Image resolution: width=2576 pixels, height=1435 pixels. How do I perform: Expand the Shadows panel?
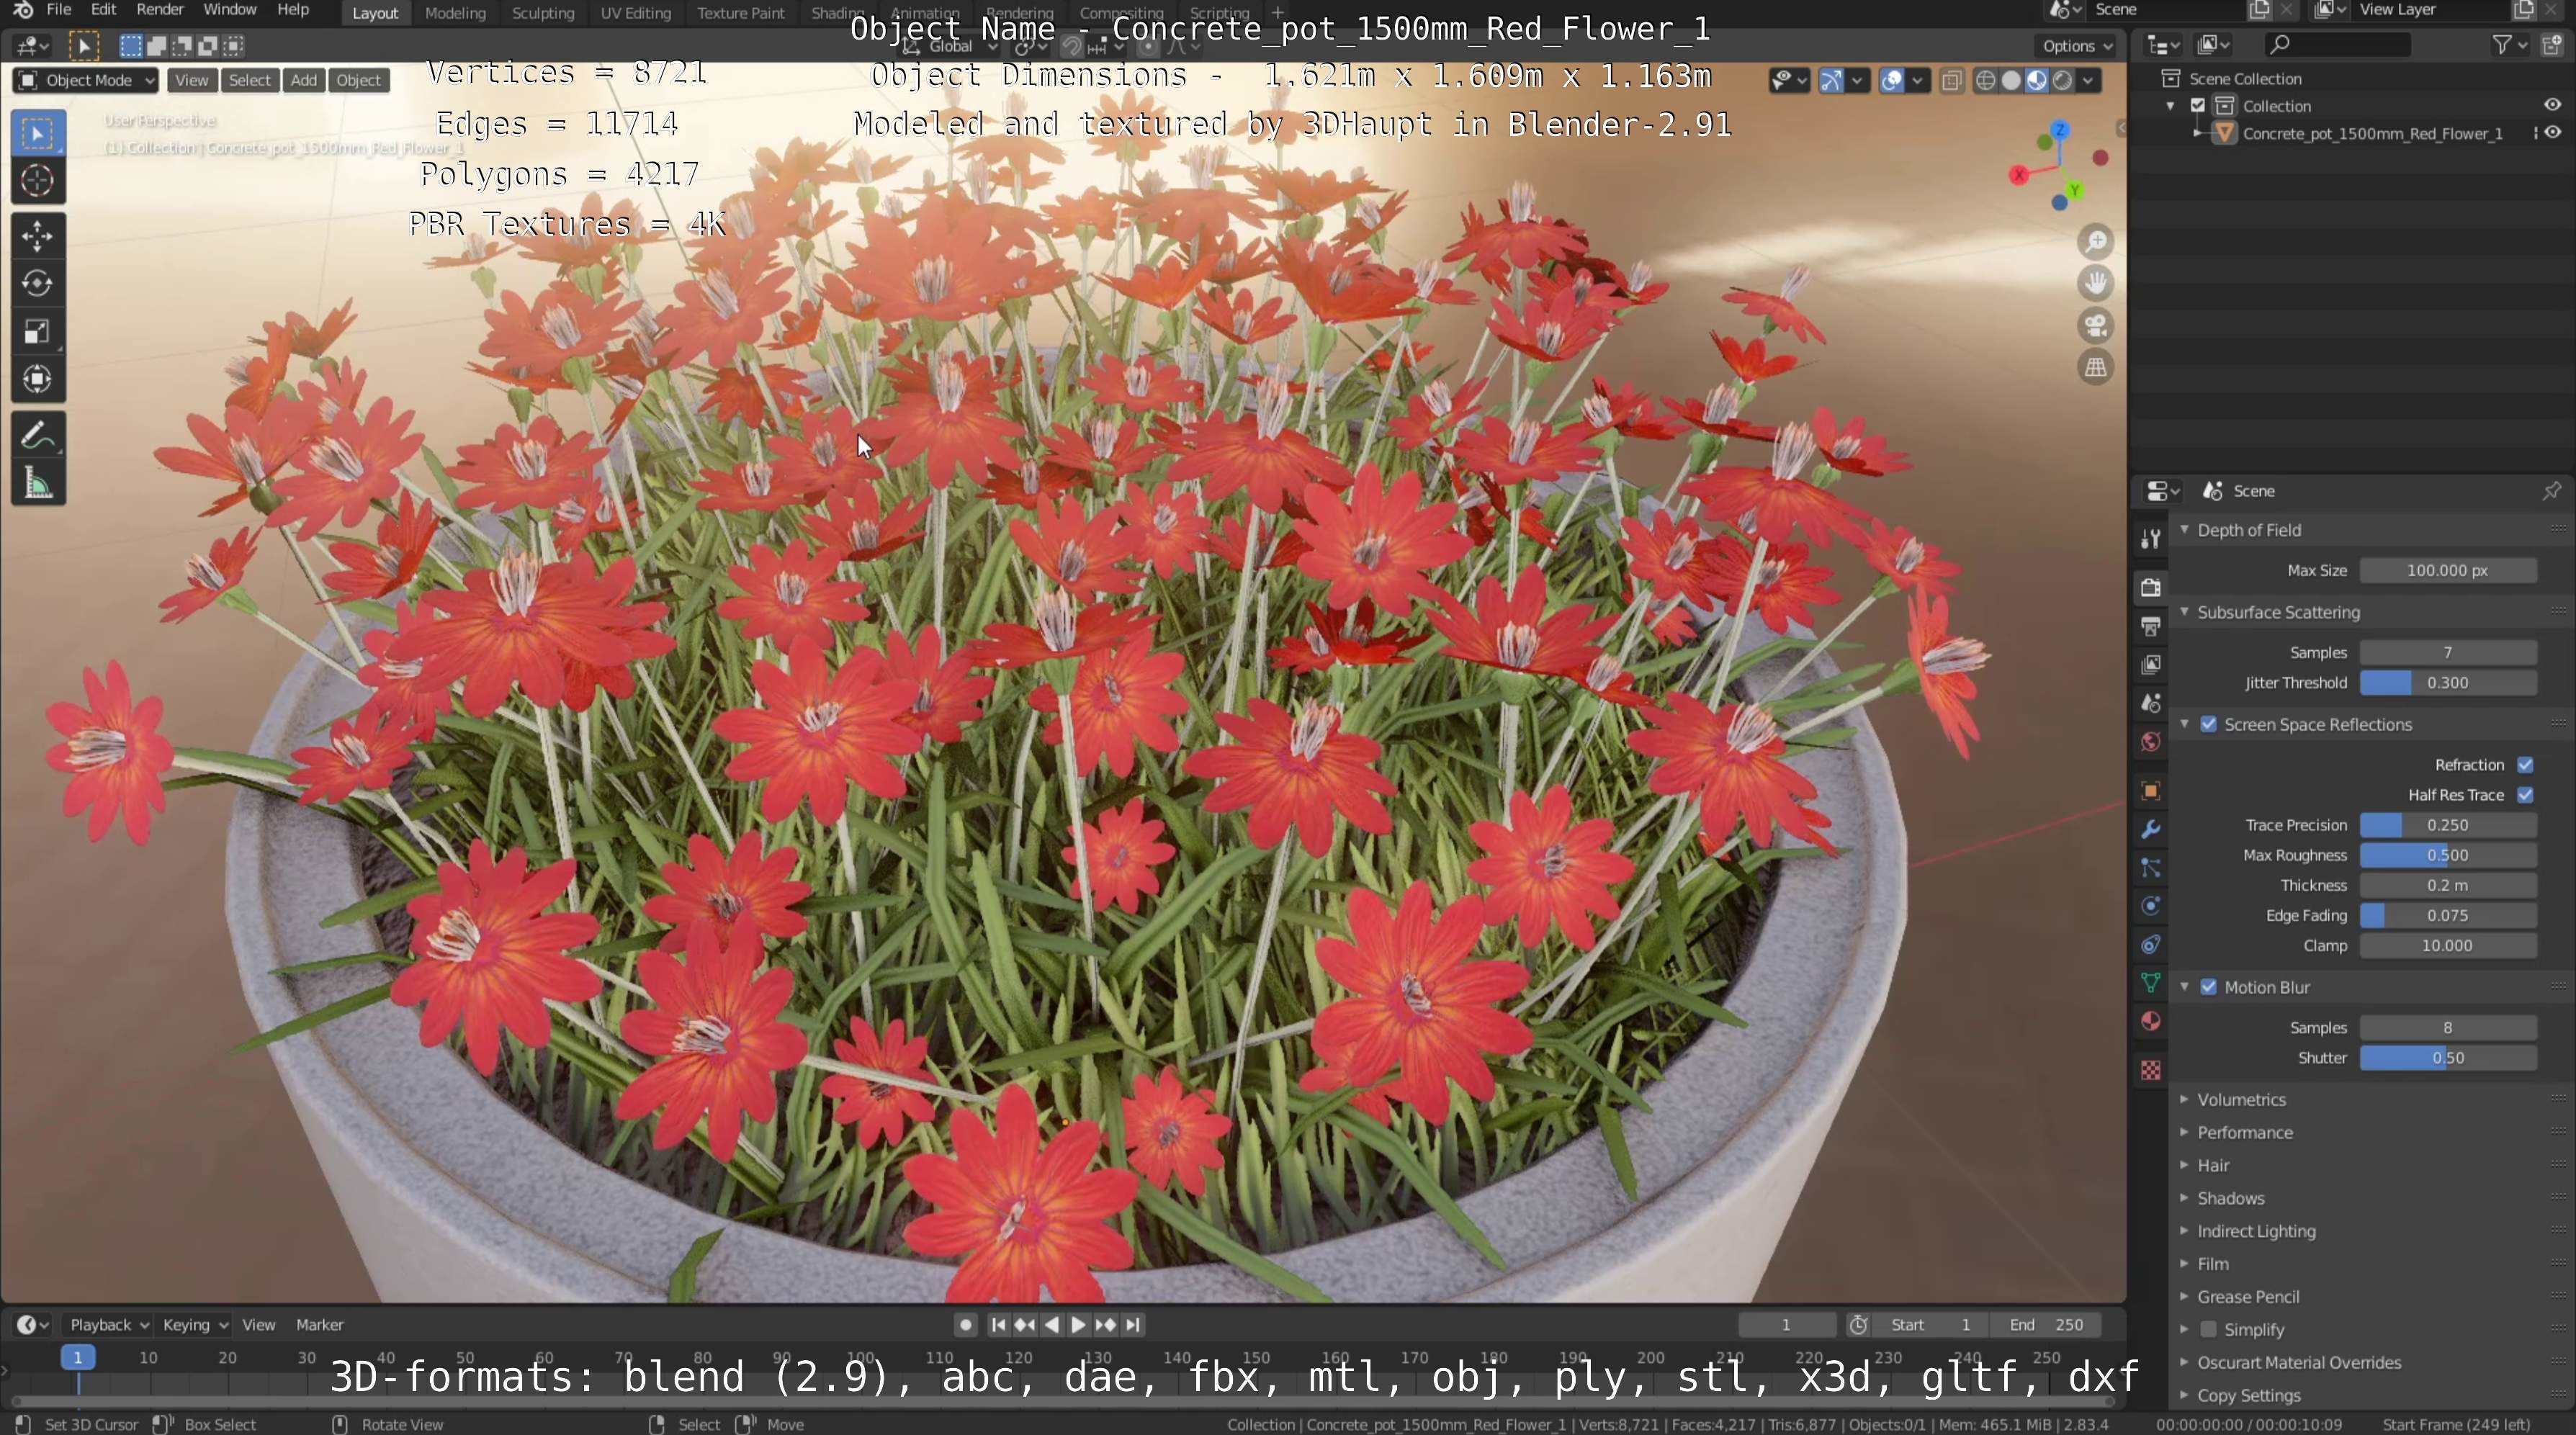click(x=2184, y=1199)
